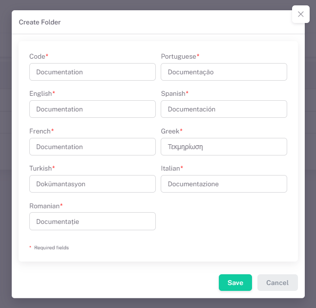Click the Turkish field label
Viewport: 316px width, 308px height.
point(41,168)
